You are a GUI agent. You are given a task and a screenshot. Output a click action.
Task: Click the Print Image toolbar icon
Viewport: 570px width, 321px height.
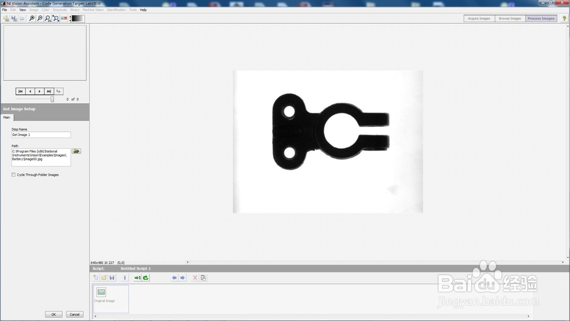coord(22,18)
